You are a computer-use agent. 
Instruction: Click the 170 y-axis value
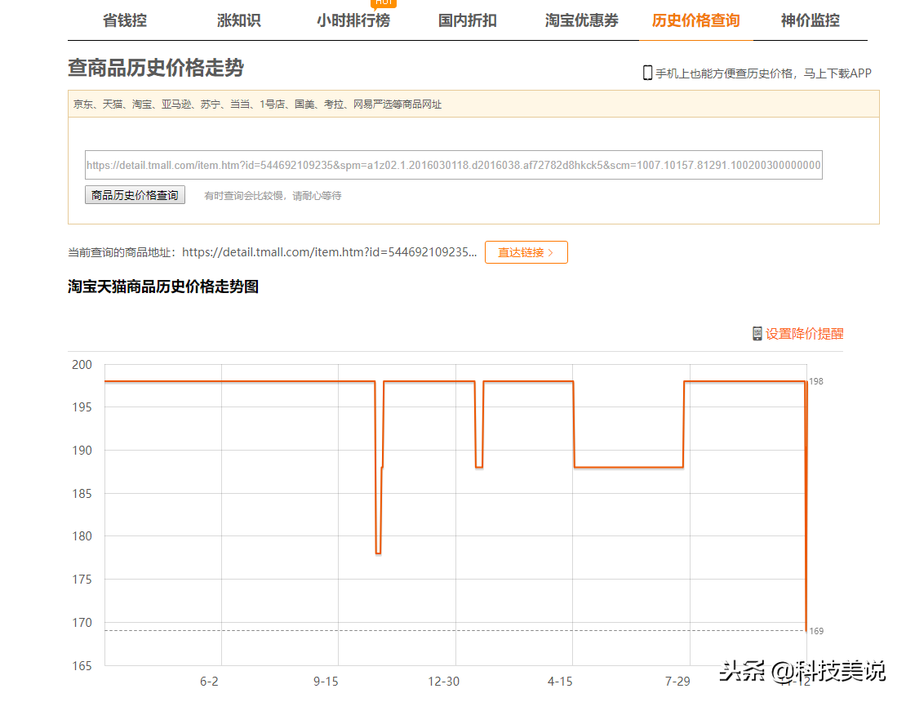point(82,623)
